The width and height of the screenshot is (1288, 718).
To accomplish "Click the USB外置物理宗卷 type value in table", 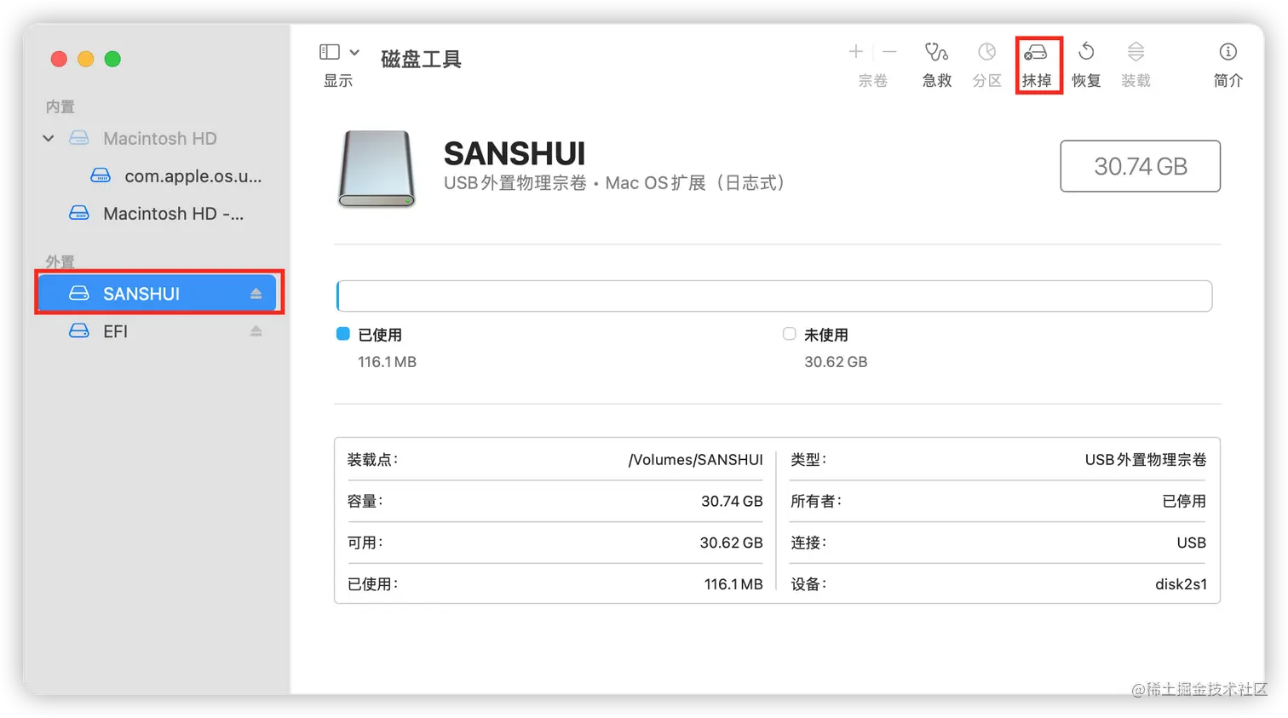I will (x=1146, y=460).
